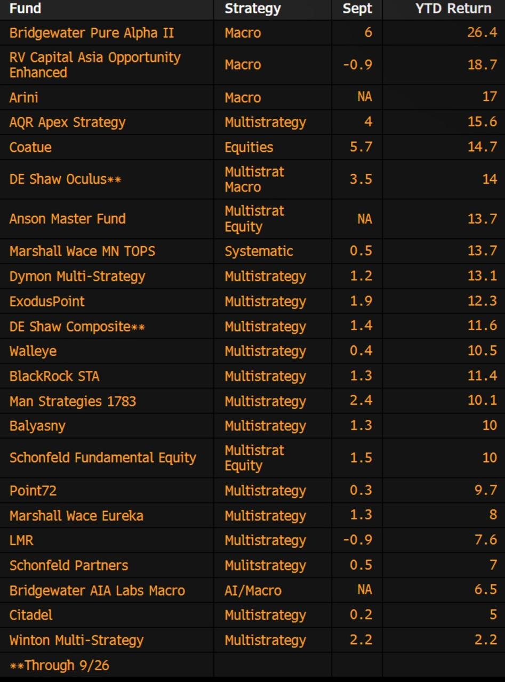The image size is (505, 682).
Task: Click Sept value 1.9 for ExodusPoint
Action: [361, 301]
